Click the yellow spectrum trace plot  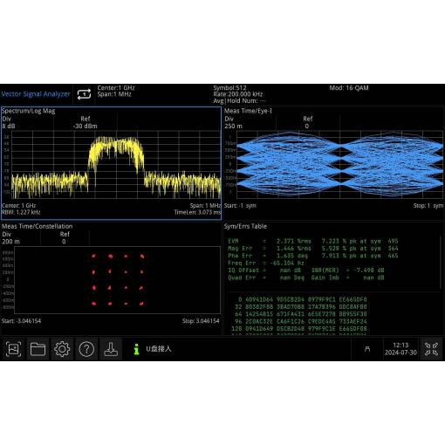pos(116,165)
